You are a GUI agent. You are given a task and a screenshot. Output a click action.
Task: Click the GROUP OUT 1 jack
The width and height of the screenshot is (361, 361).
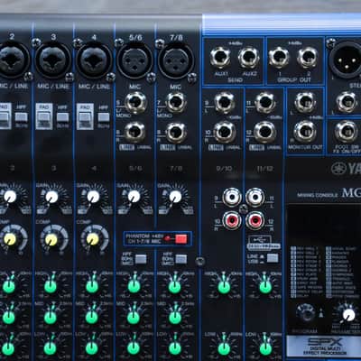pyautogui.click(x=279, y=57)
